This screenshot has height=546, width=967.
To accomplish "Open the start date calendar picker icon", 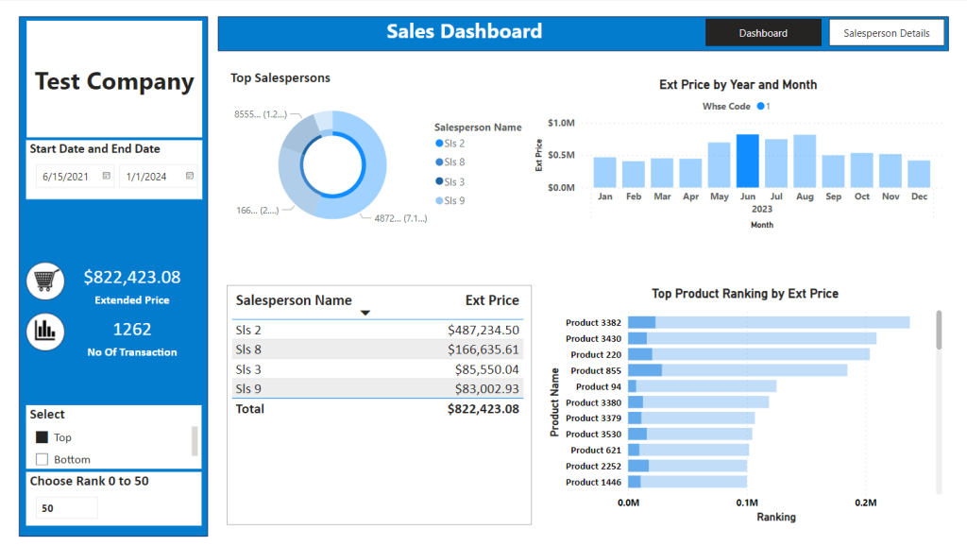I will point(106,176).
